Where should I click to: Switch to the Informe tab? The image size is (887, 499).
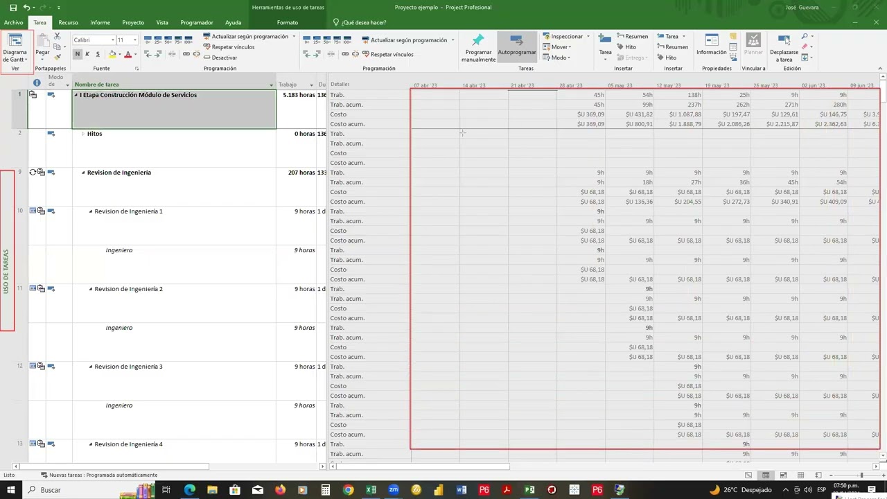click(100, 22)
